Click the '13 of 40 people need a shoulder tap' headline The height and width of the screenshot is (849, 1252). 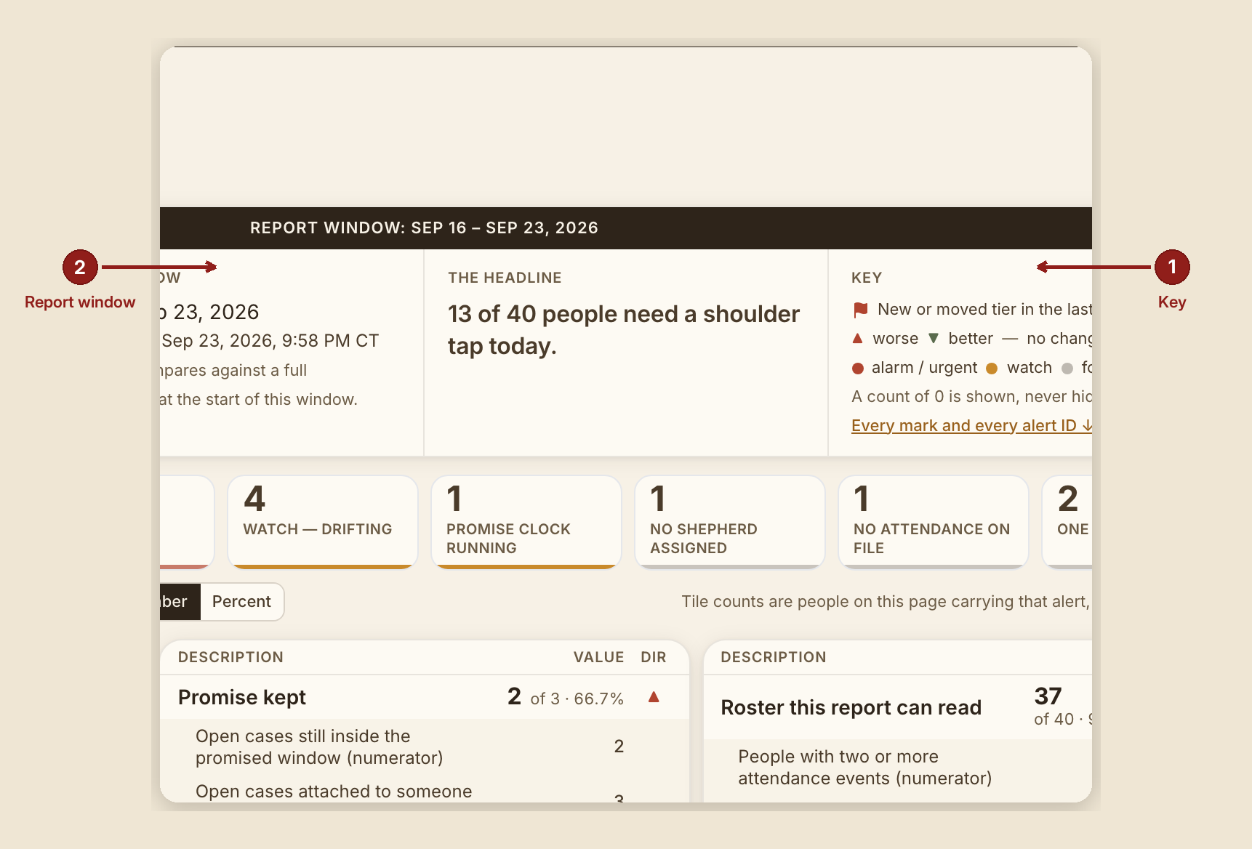(624, 330)
